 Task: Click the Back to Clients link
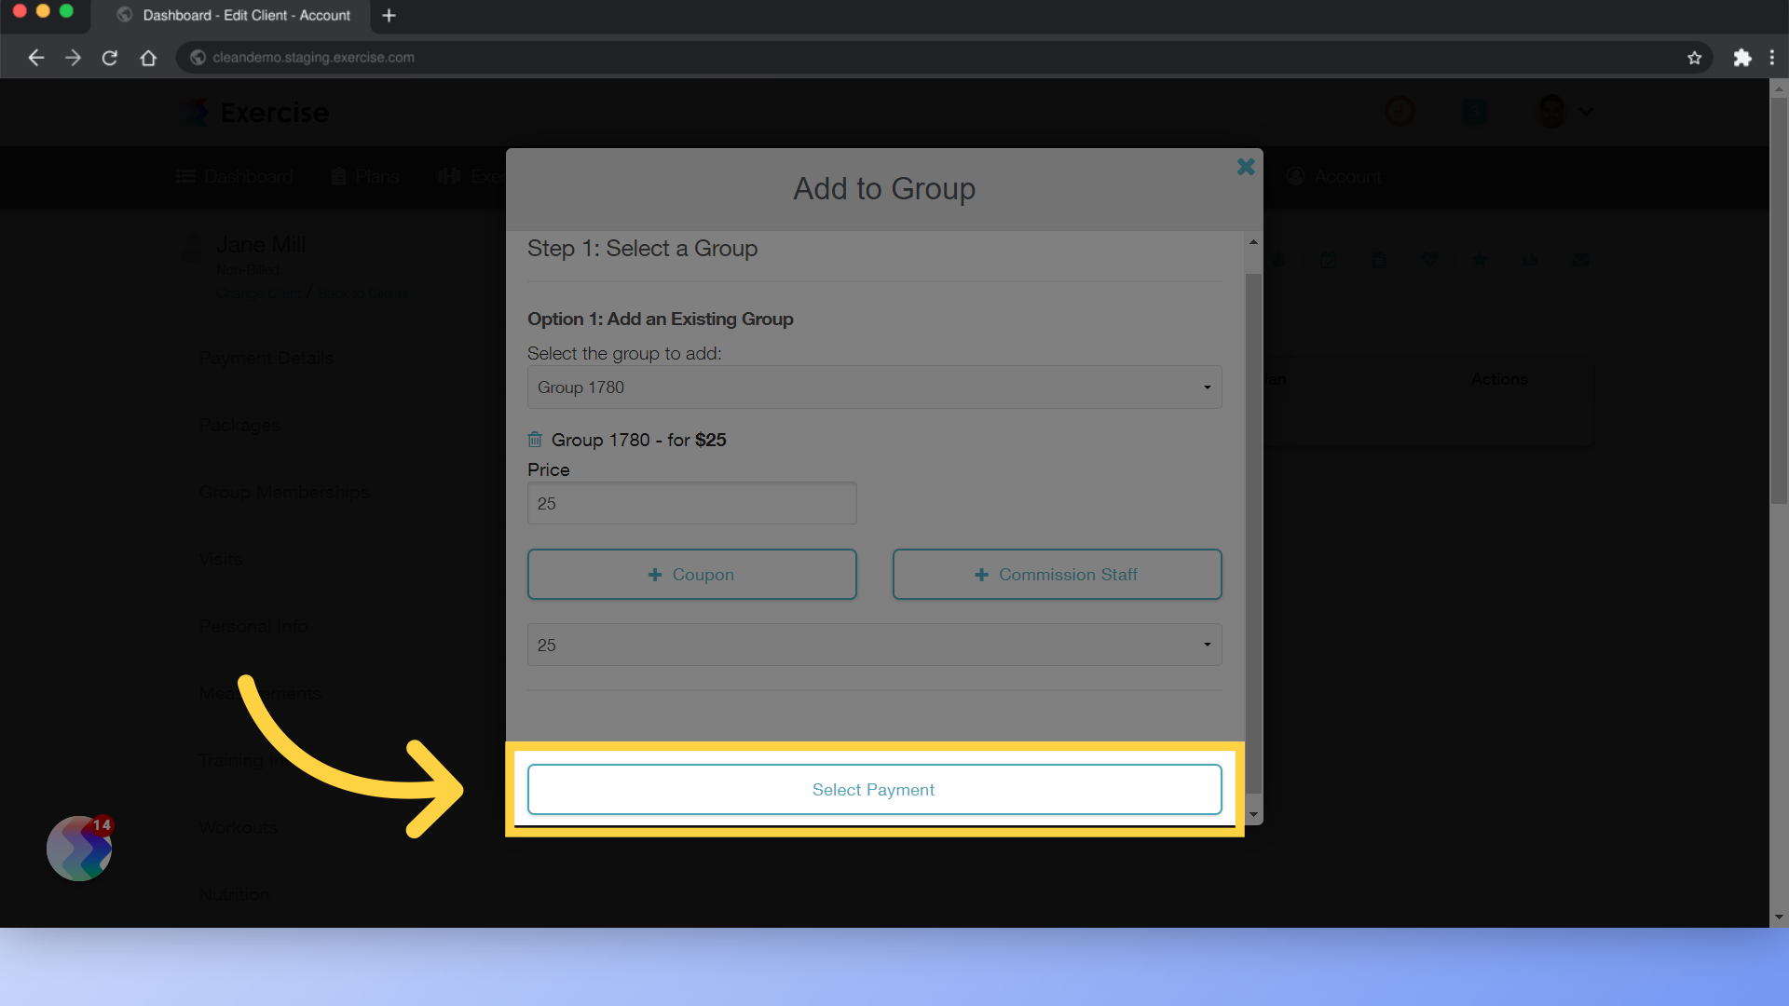(362, 293)
